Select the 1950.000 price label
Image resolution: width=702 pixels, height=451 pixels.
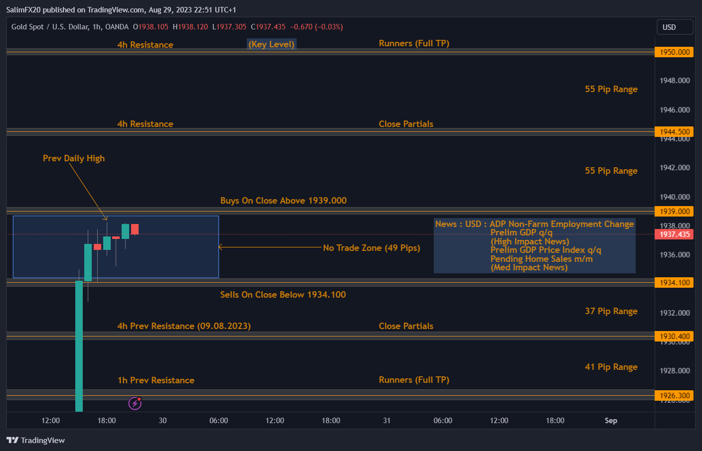click(674, 52)
